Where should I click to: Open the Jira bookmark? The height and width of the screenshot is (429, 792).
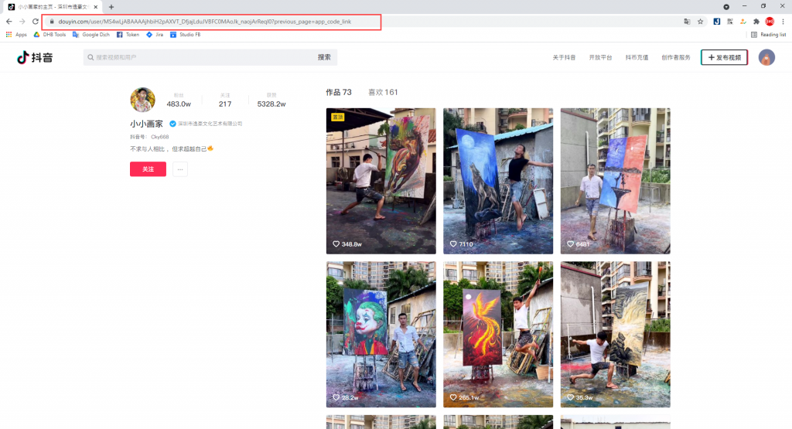(x=155, y=35)
